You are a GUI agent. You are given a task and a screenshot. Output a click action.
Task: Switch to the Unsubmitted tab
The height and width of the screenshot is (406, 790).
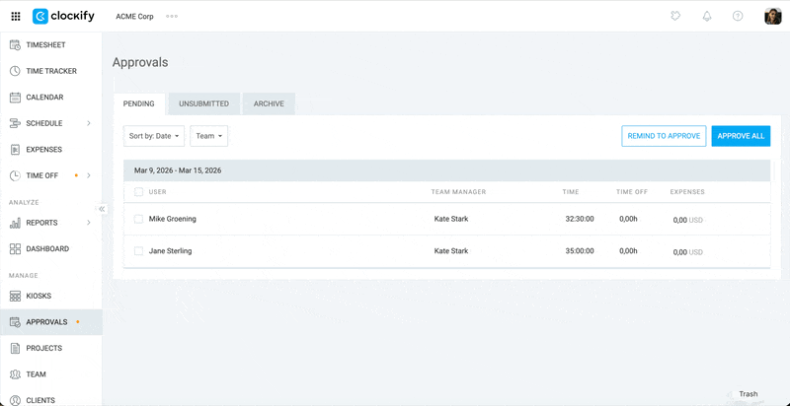pos(204,104)
